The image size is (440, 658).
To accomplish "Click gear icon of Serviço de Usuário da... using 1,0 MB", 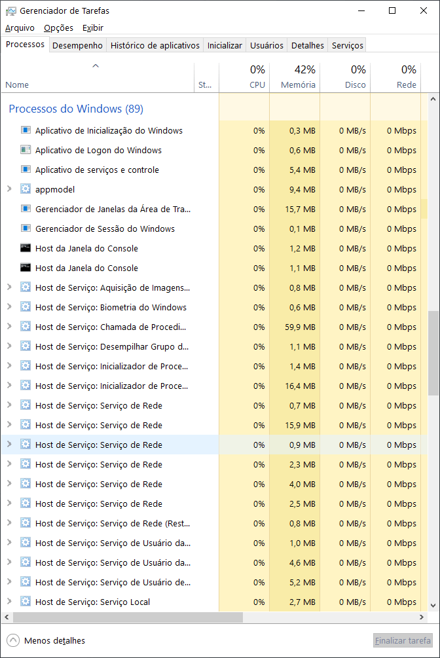I will (x=26, y=542).
